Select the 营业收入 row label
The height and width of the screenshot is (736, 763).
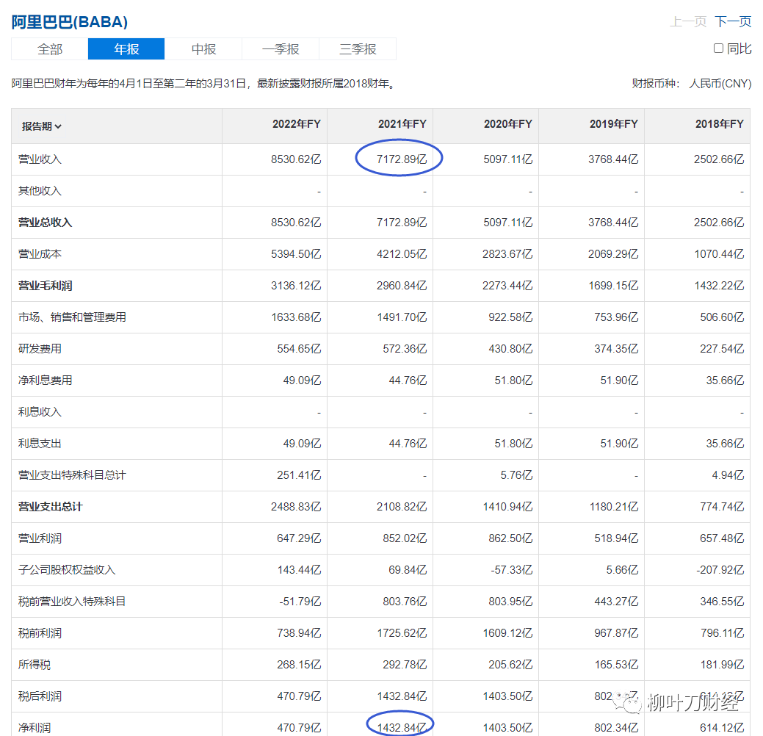tap(40, 159)
